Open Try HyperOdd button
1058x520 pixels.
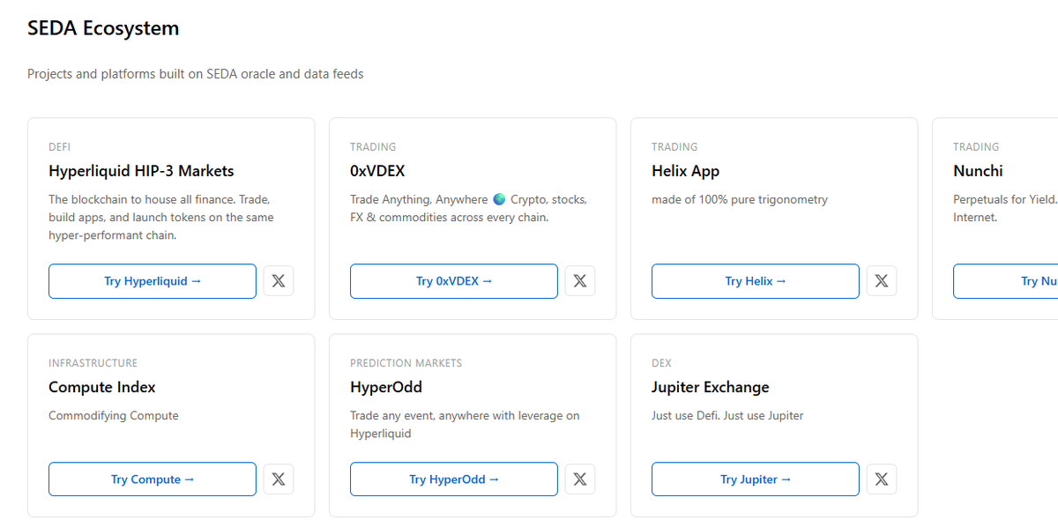[x=454, y=479]
